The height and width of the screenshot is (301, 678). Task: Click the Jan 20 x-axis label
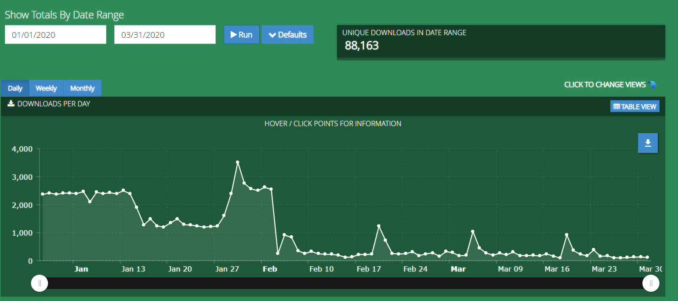[180, 269]
